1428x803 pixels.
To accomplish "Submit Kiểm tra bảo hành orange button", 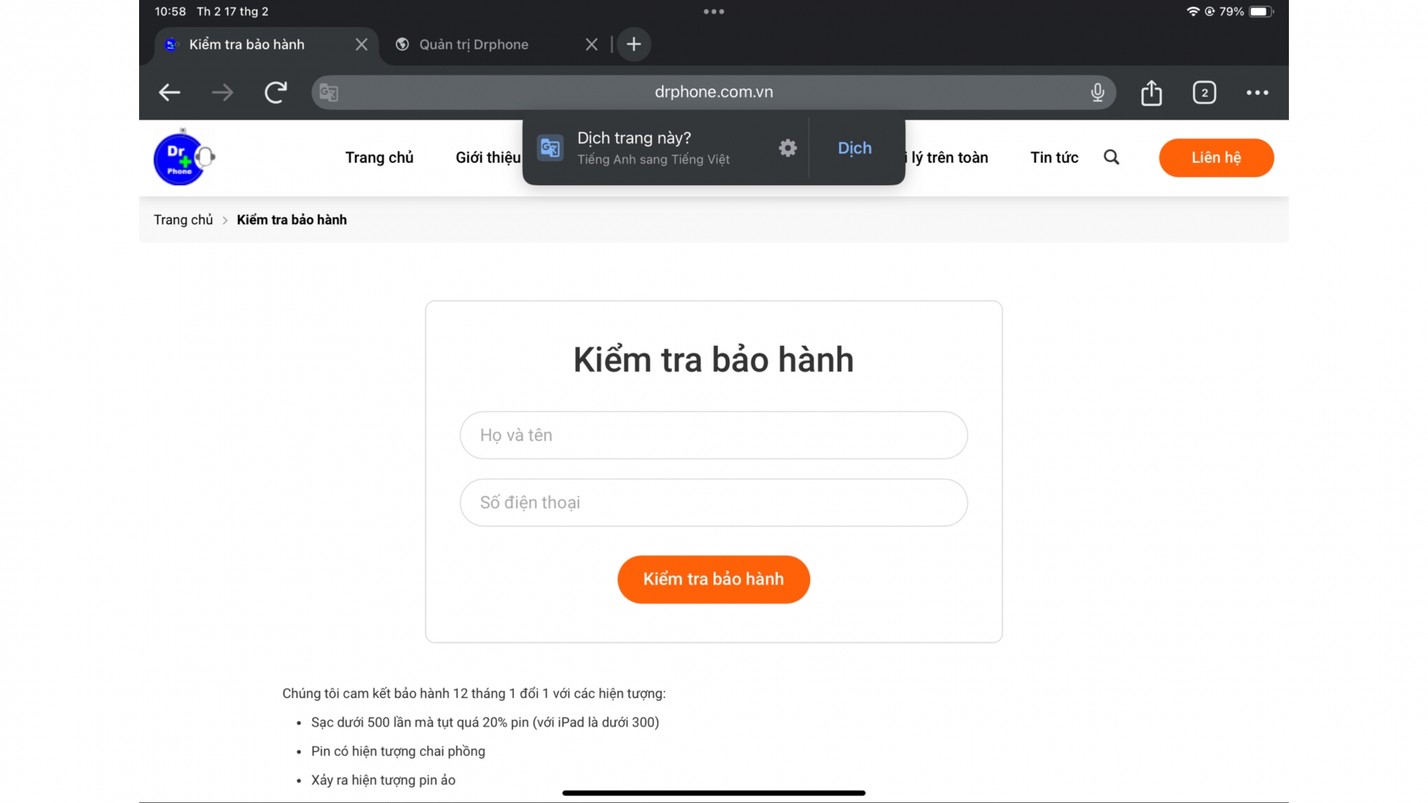I will coord(713,579).
